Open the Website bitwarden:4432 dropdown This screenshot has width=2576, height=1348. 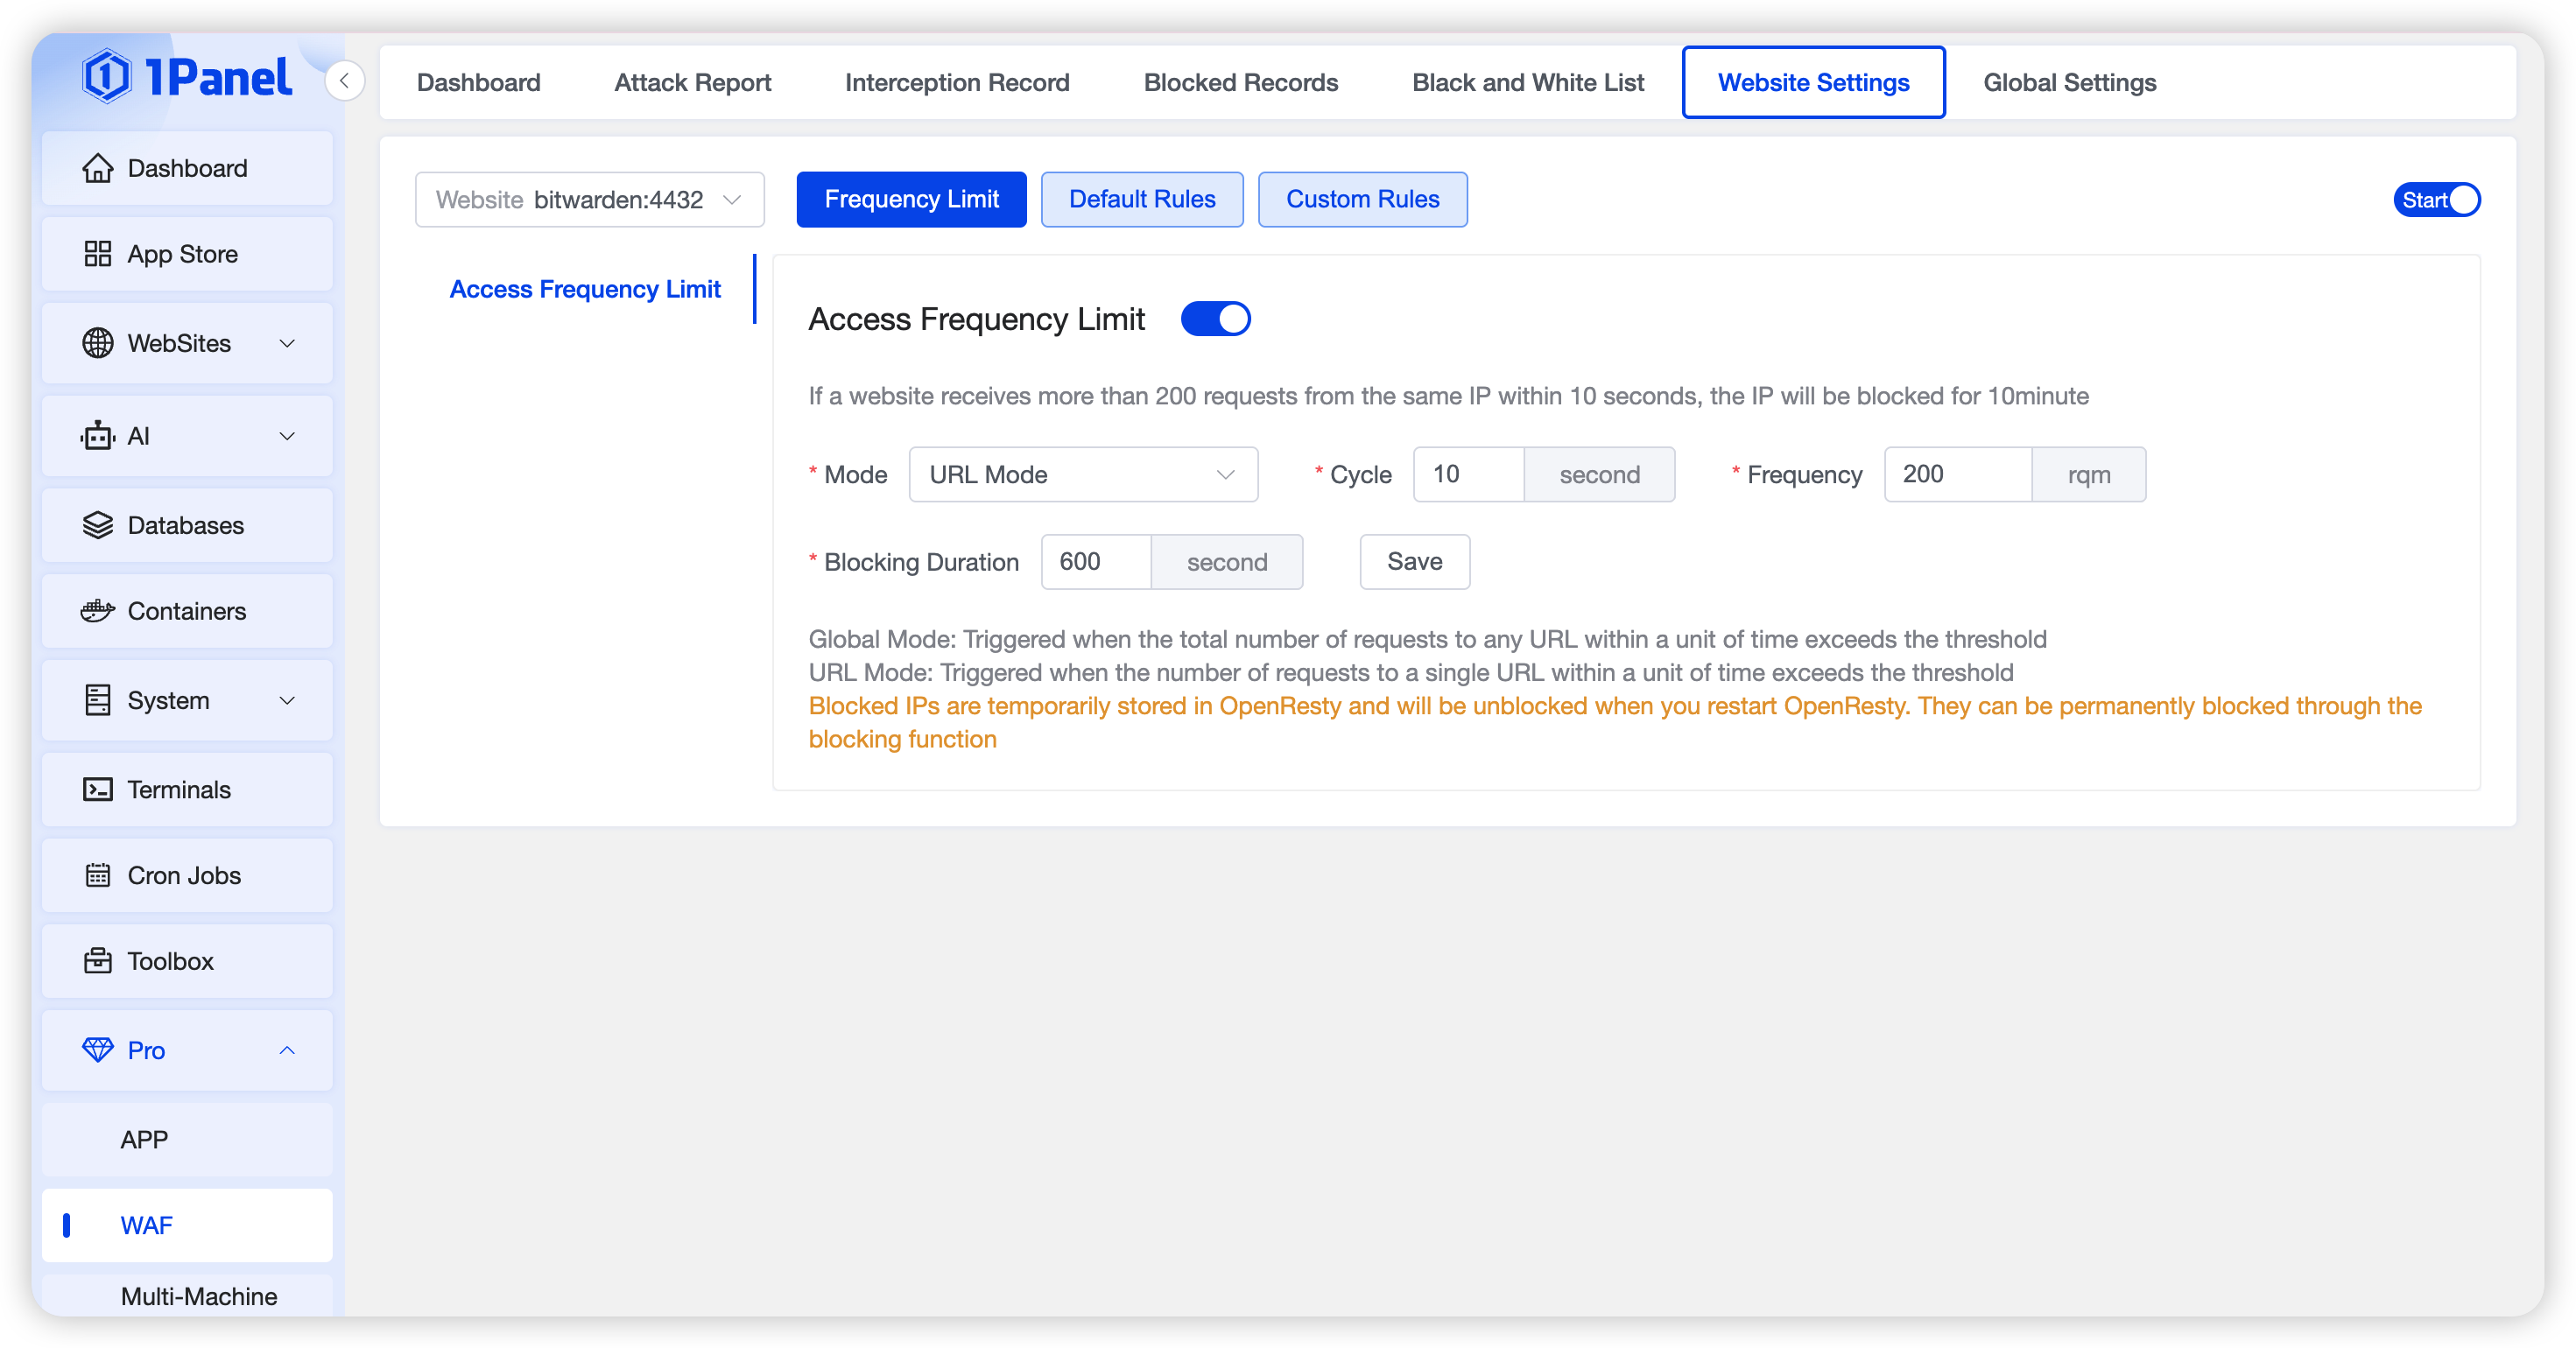(x=589, y=200)
